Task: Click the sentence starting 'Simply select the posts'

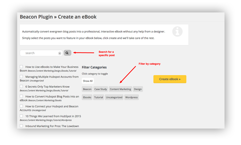Action: click(88, 38)
